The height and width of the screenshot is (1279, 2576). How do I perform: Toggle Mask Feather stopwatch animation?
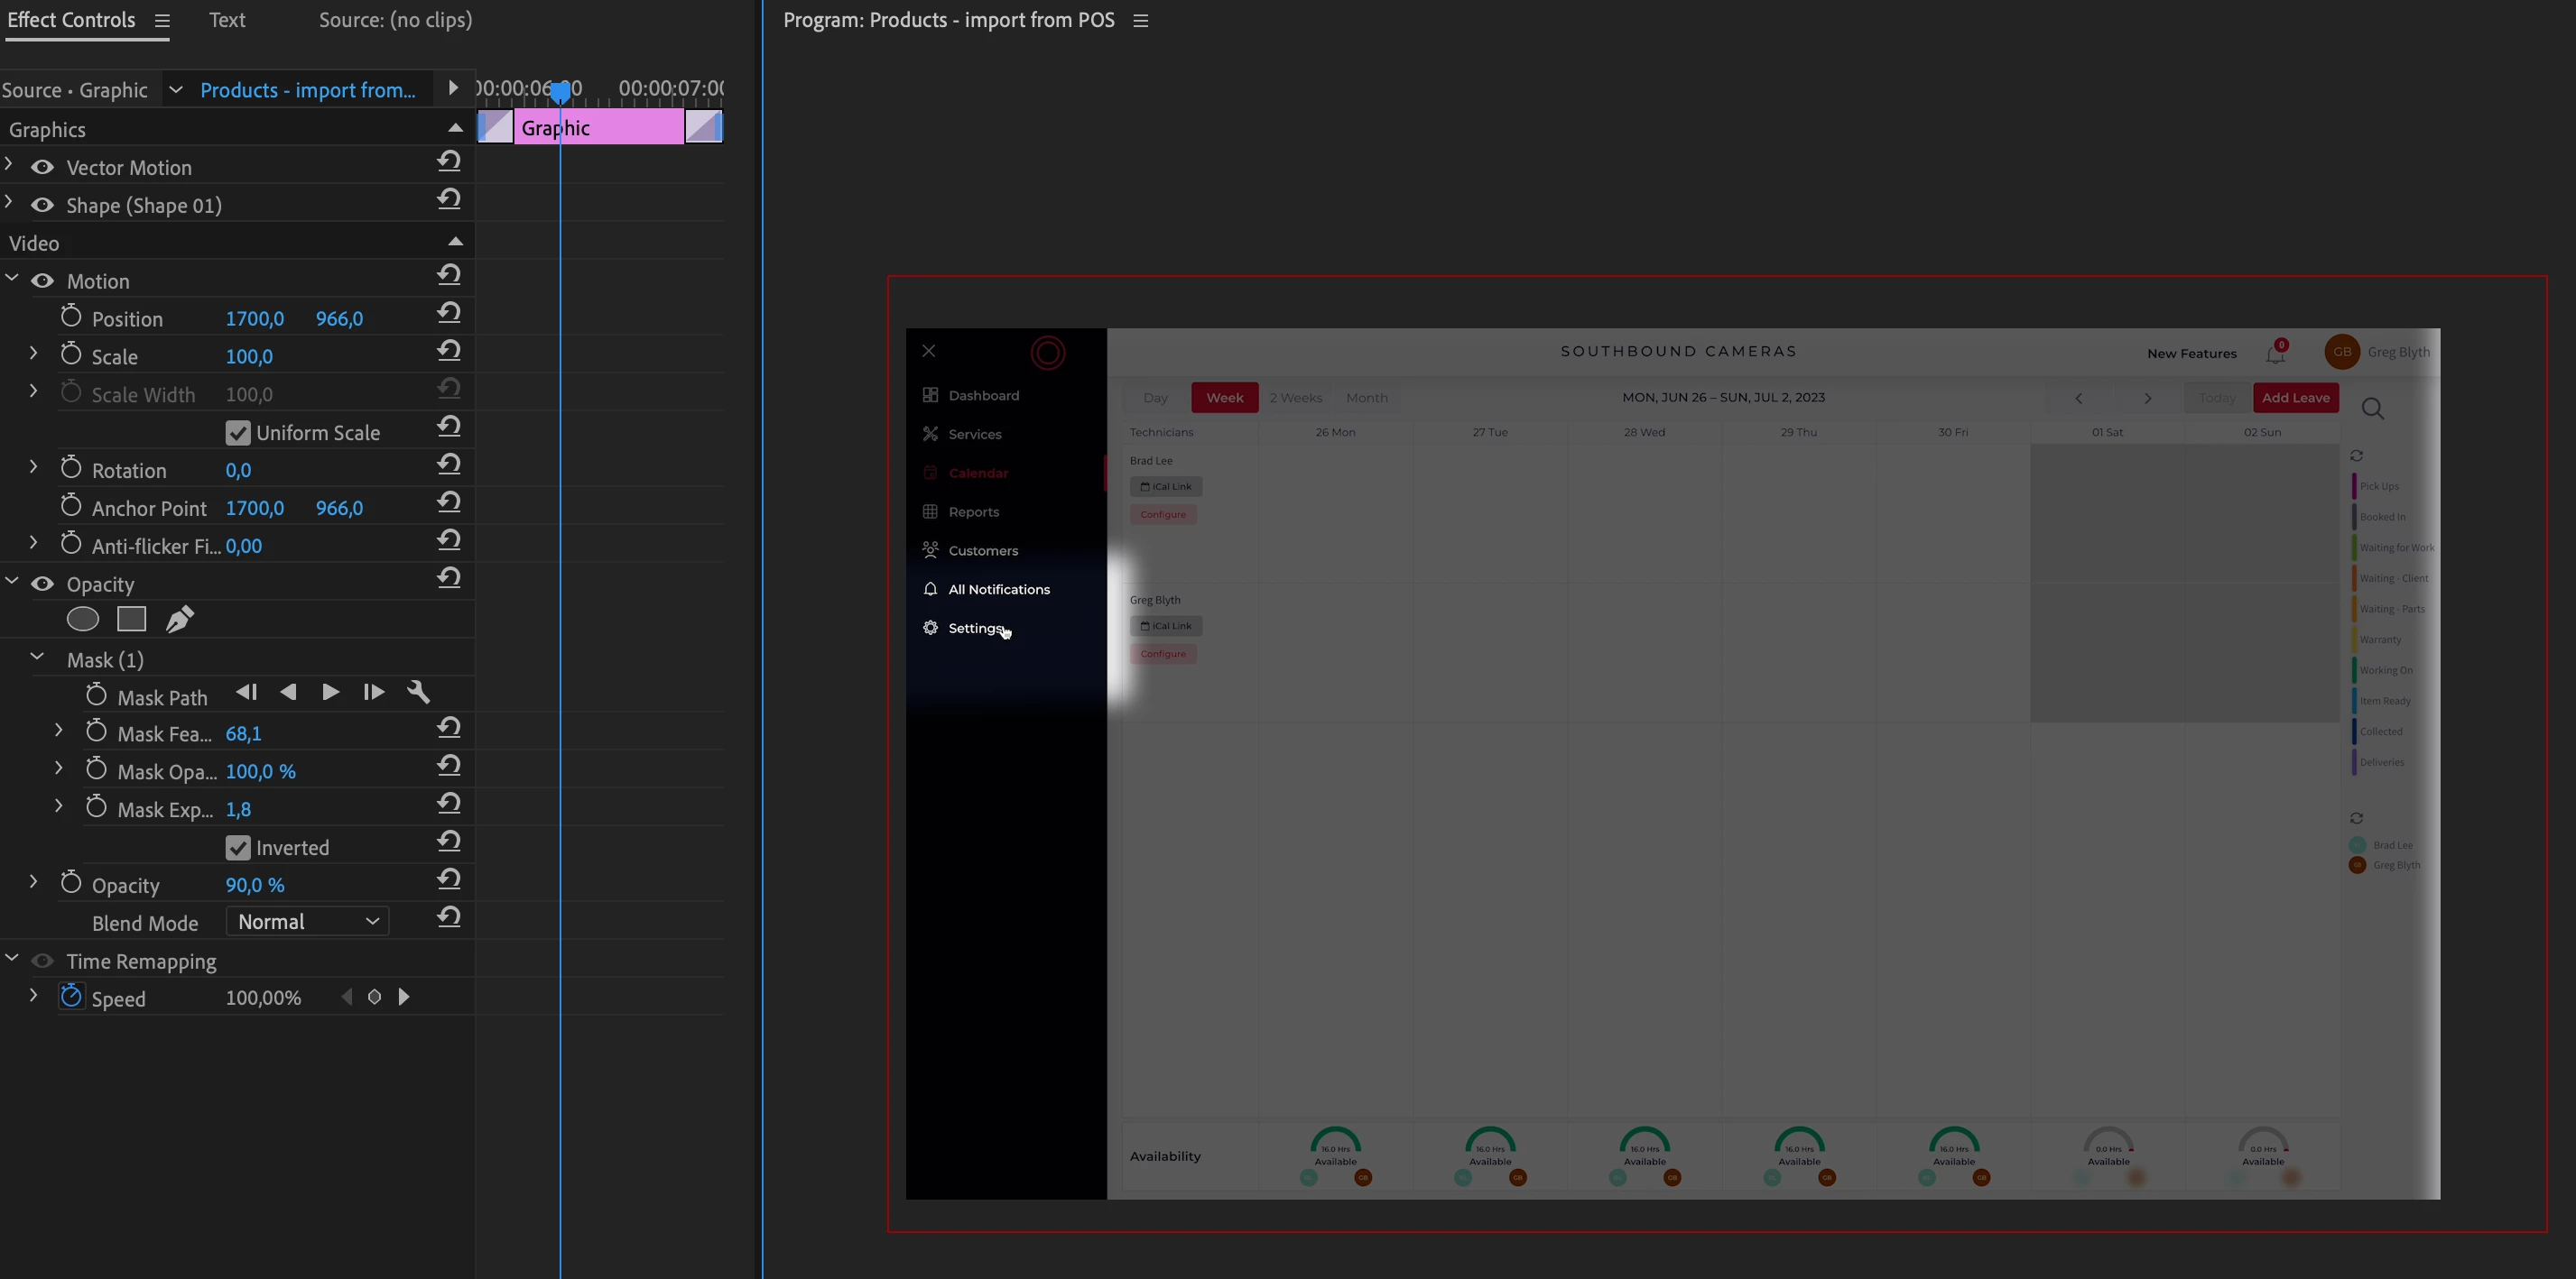click(96, 732)
